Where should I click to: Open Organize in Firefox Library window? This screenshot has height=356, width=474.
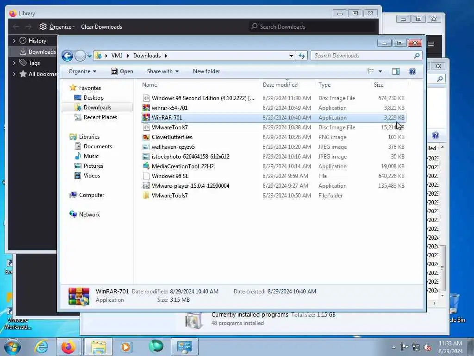tap(57, 26)
